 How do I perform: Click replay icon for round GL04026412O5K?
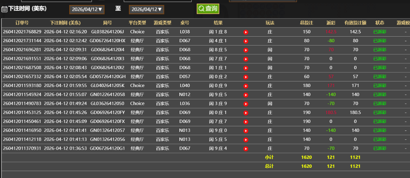pos(246,86)
